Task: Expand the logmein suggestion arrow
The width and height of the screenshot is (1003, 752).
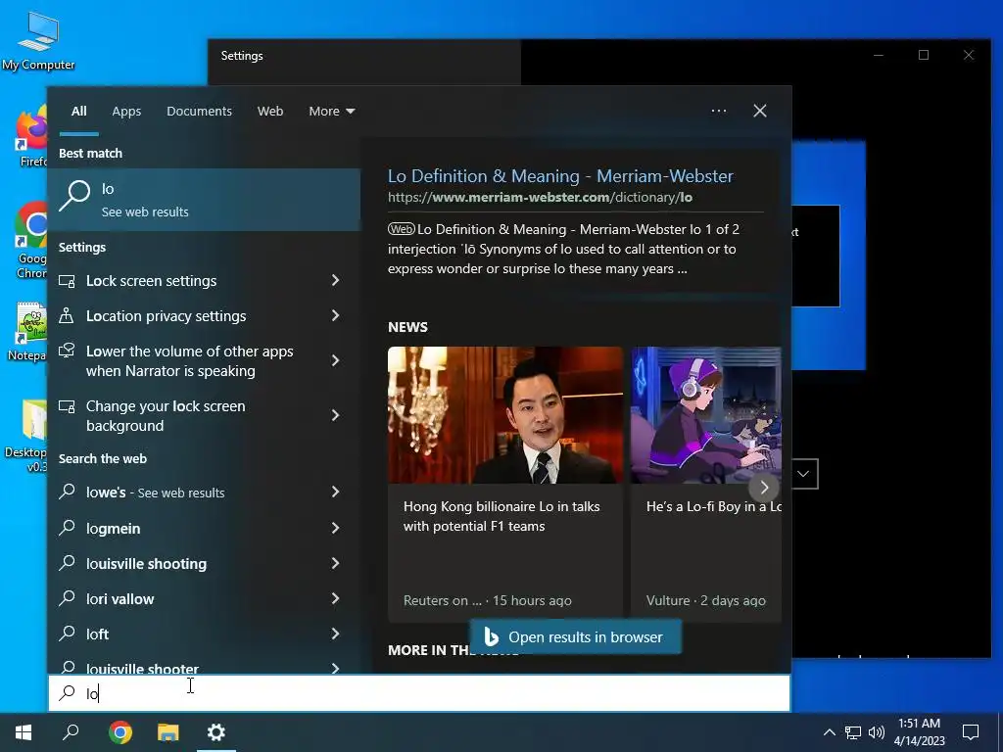Action: click(x=335, y=528)
